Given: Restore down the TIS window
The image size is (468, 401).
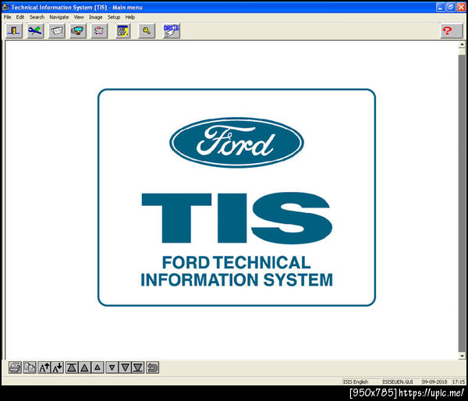Looking at the screenshot, I should pyautogui.click(x=451, y=7).
